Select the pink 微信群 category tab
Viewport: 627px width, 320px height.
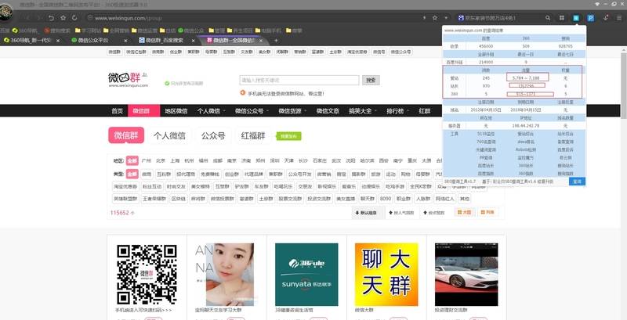[x=126, y=135]
